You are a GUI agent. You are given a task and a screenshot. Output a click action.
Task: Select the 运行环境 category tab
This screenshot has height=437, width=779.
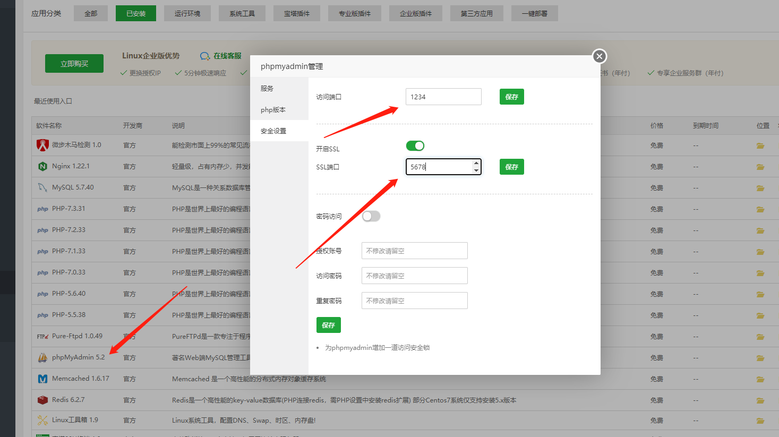click(x=187, y=13)
